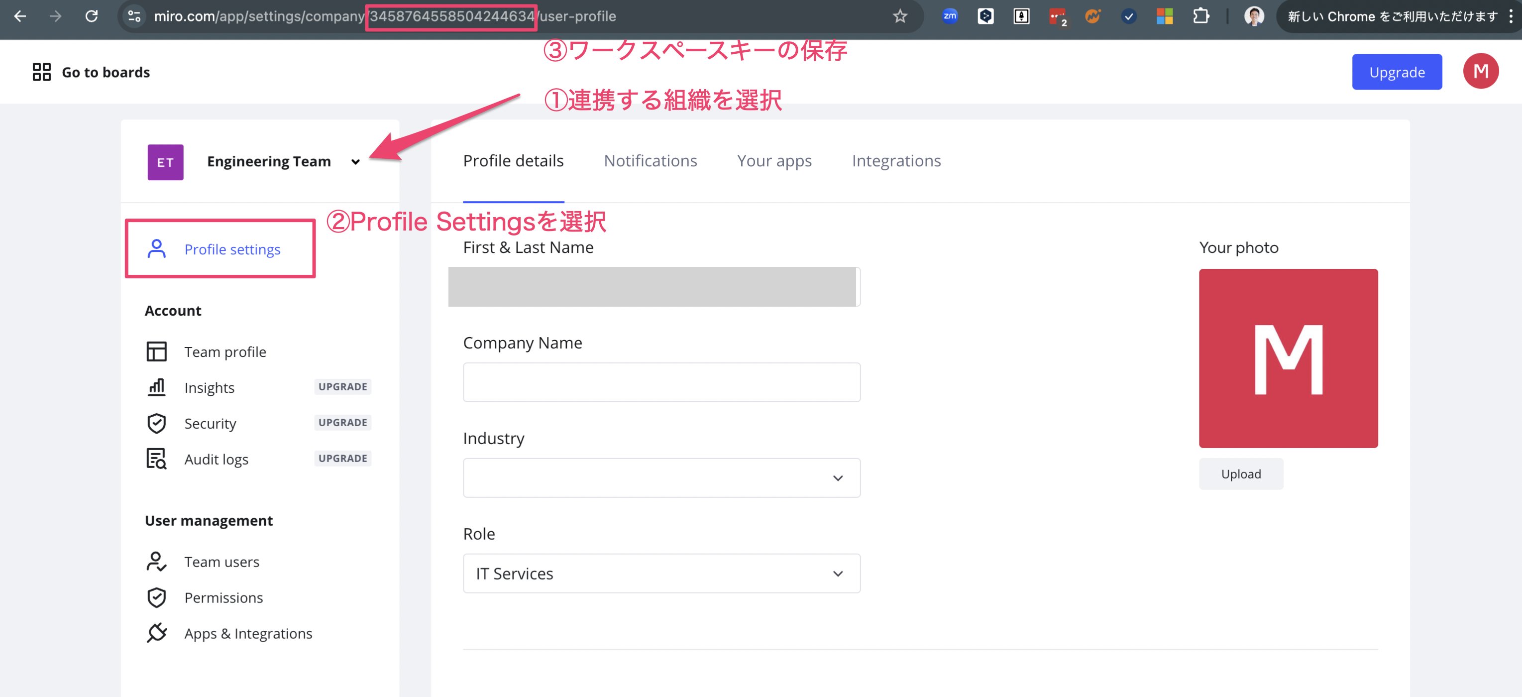
Task: Click Go to boards link
Action: coord(106,72)
